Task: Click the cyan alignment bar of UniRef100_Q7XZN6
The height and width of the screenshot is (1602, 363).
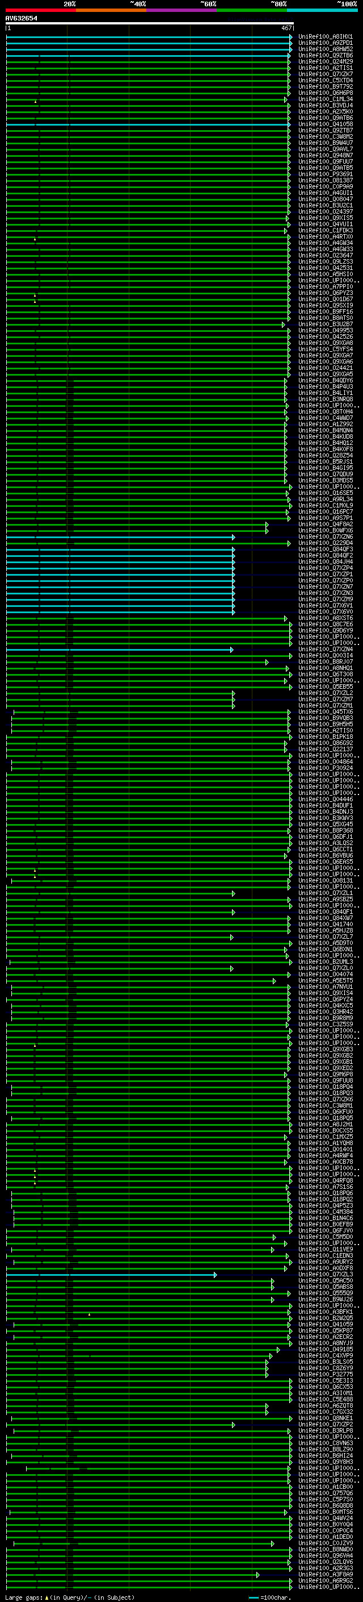Action: pos(120,536)
